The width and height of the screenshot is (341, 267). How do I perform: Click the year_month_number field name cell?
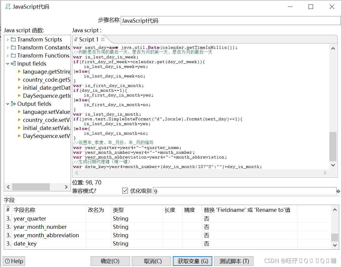coord(49,227)
